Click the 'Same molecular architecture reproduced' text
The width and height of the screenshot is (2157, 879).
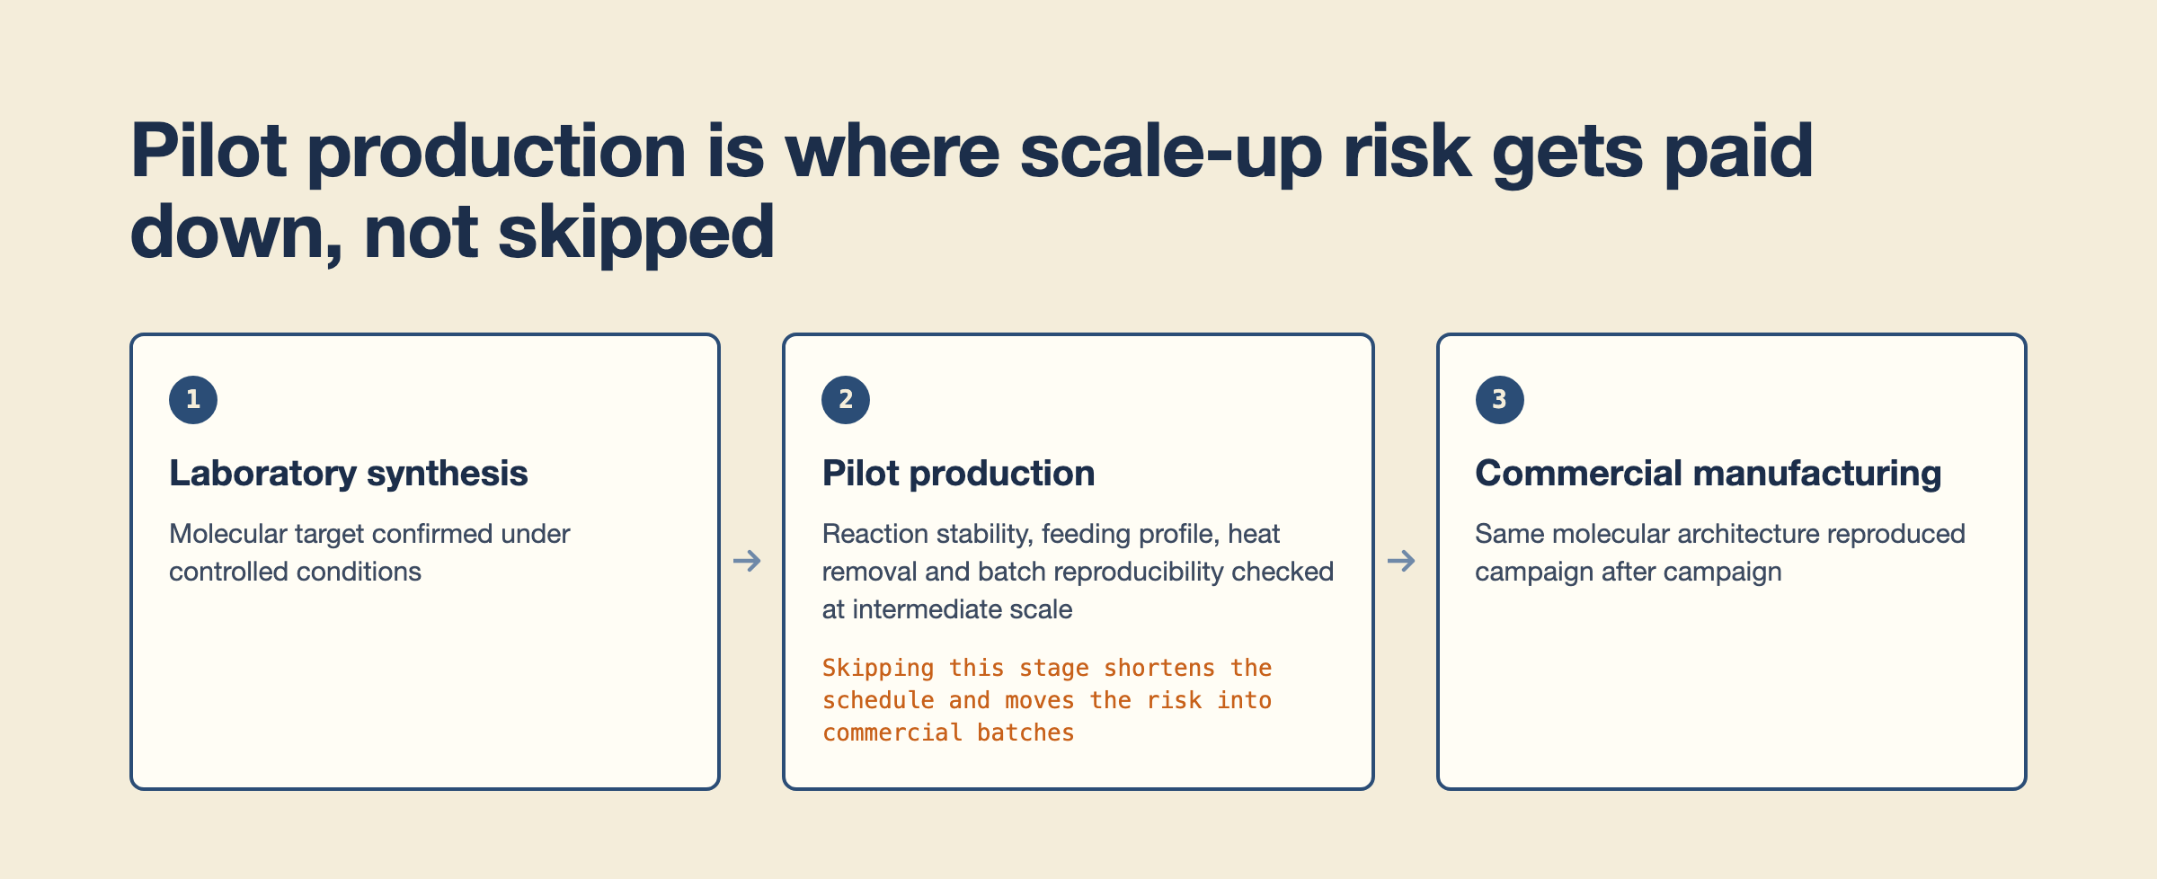point(1719,553)
